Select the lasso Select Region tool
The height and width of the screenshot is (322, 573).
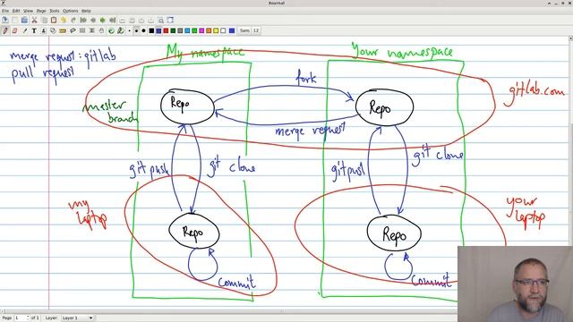[x=73, y=30]
